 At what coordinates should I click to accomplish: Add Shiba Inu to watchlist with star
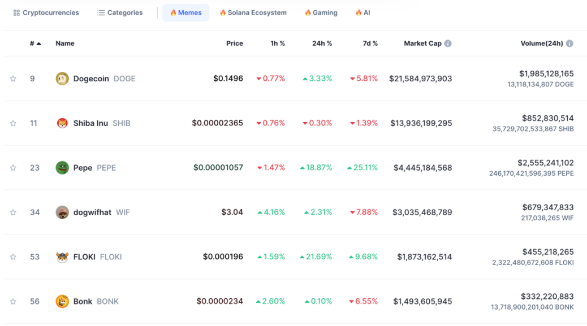click(13, 123)
